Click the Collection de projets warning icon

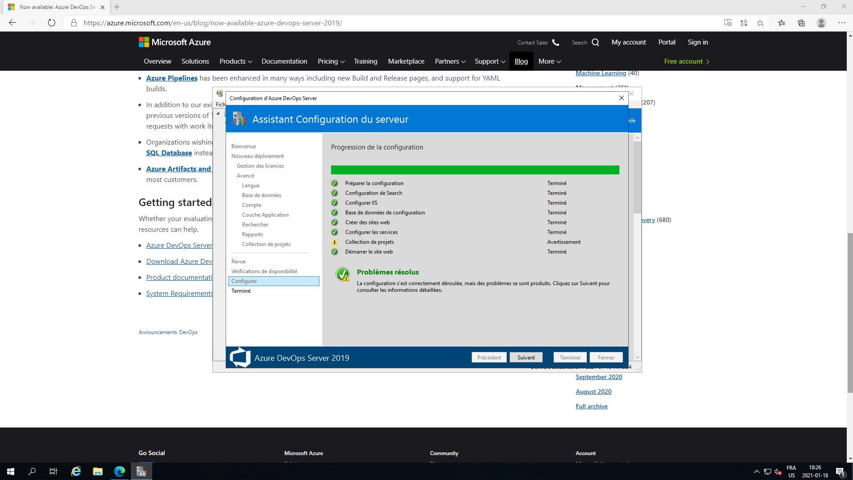(x=335, y=242)
